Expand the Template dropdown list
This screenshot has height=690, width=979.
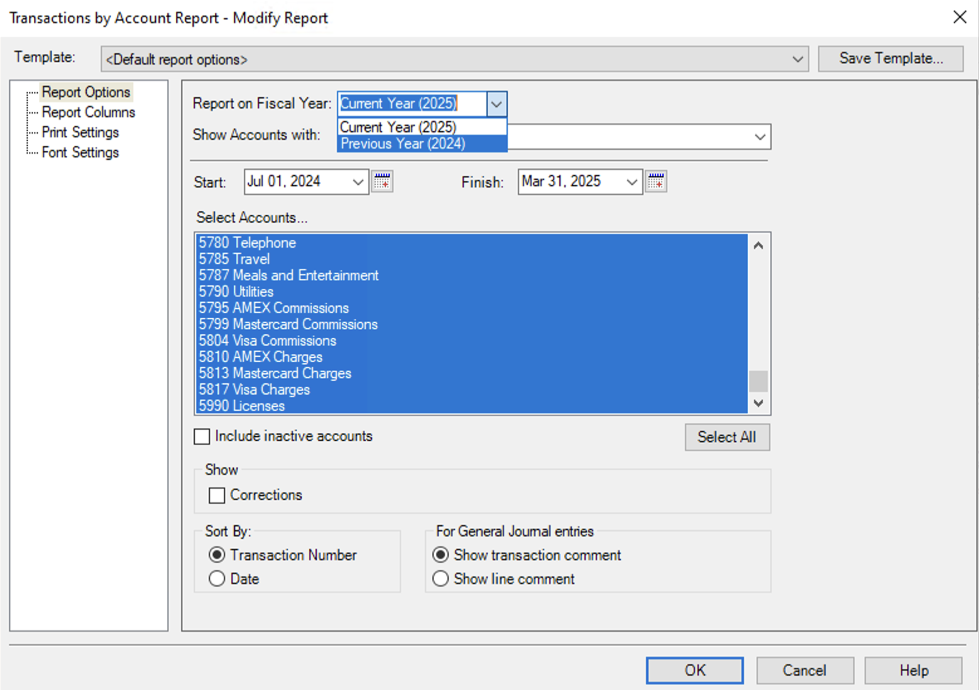pos(799,58)
